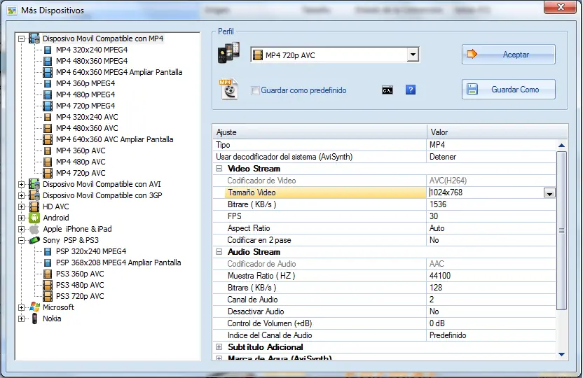Expand the Disposivo Movil Compatible con AVI node
Screen dimensions: 583x378
(21, 184)
